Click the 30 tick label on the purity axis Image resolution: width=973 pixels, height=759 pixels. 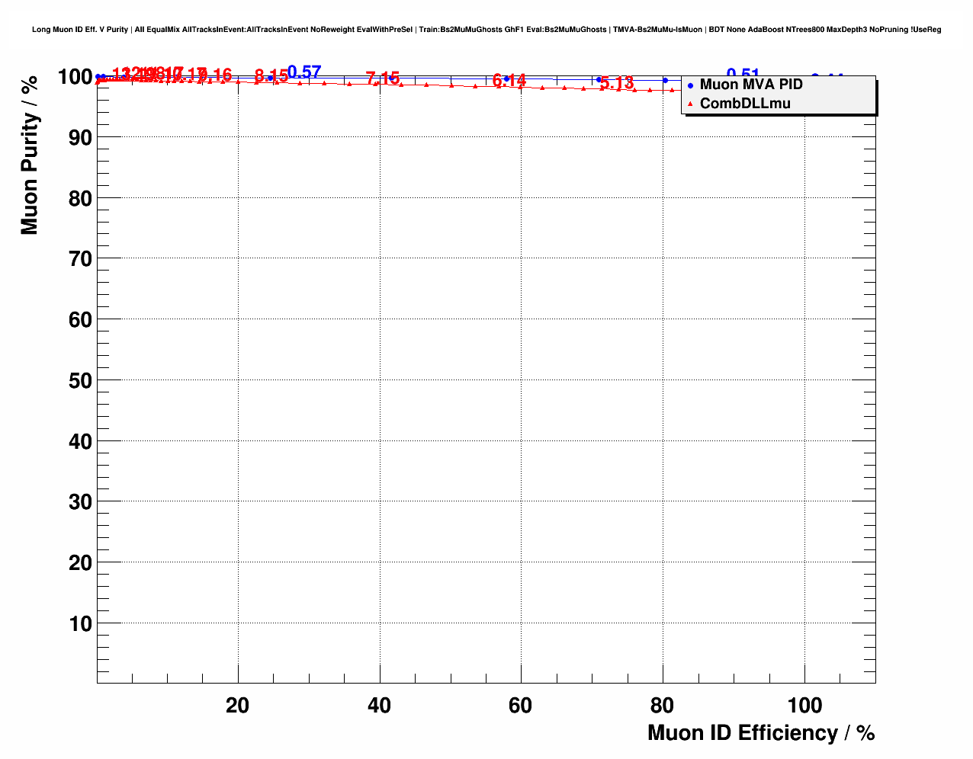click(80, 502)
